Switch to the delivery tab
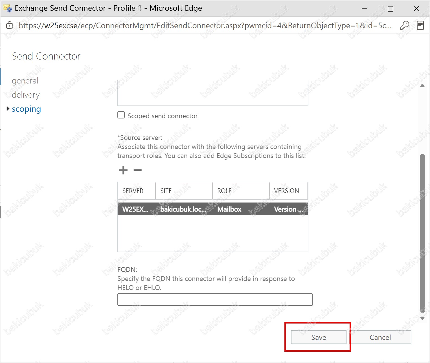This screenshot has width=430, height=363. coord(26,95)
